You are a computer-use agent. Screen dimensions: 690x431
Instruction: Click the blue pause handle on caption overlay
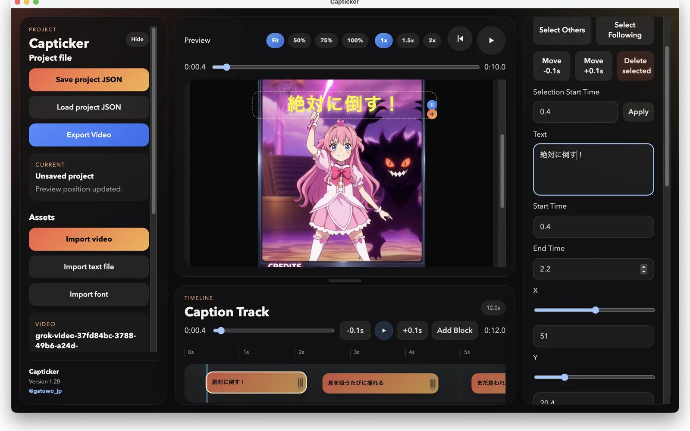click(x=432, y=105)
